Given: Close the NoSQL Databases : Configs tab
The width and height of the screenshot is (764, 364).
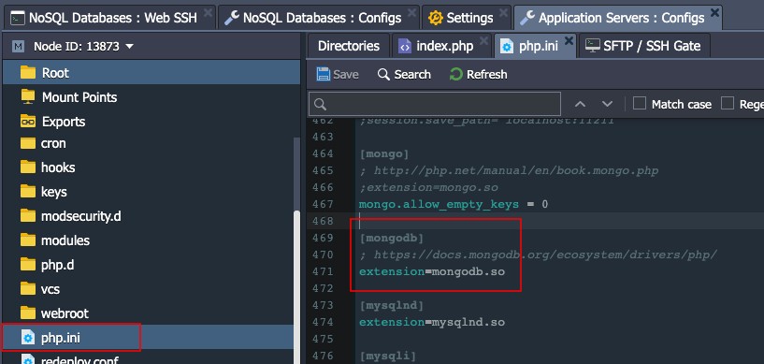Looking at the screenshot, I should coord(412,13).
